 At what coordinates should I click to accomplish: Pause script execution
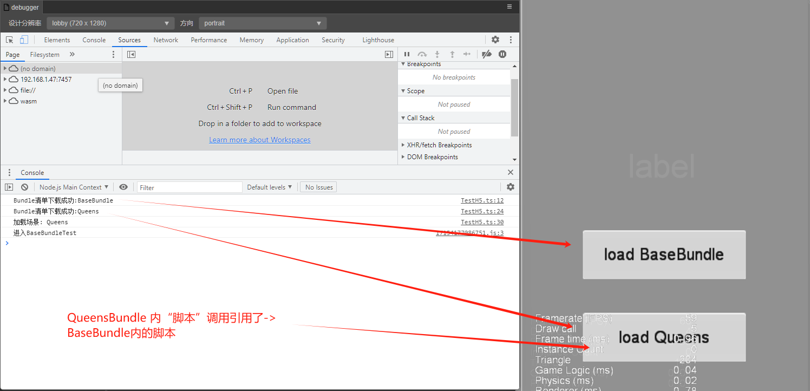(x=407, y=54)
